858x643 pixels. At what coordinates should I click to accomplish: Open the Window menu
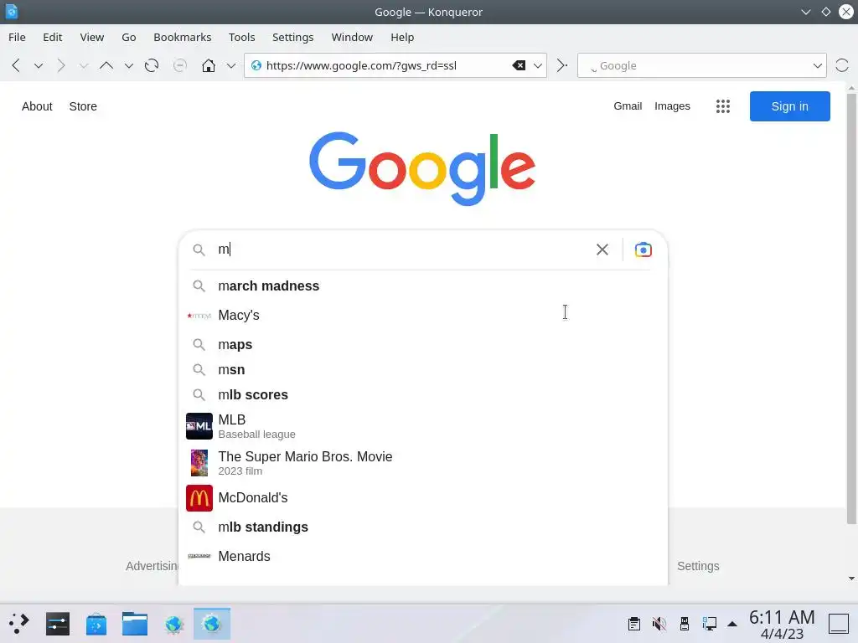point(352,37)
